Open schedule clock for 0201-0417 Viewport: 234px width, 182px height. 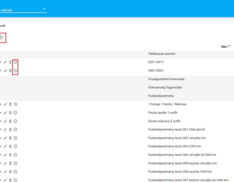click(15, 62)
